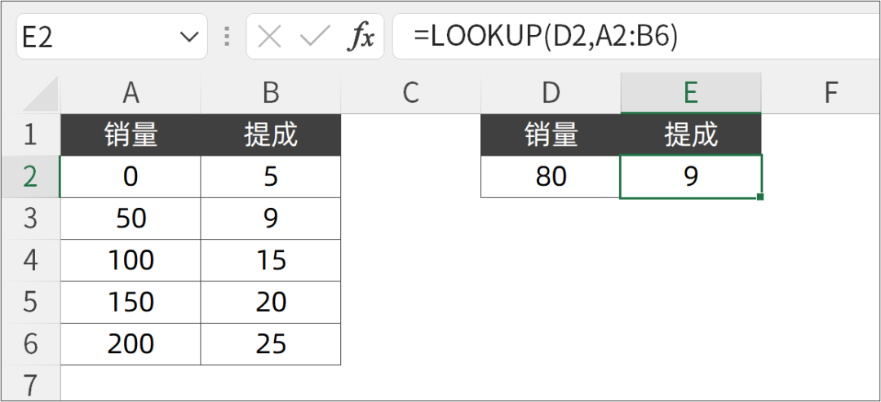This screenshot has height=402, width=881.
Task: Select column F header
Action: pos(830,93)
